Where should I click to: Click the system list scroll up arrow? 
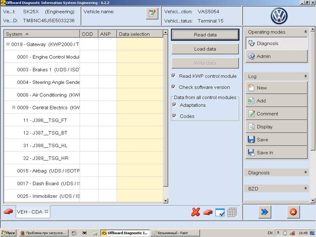166,33
